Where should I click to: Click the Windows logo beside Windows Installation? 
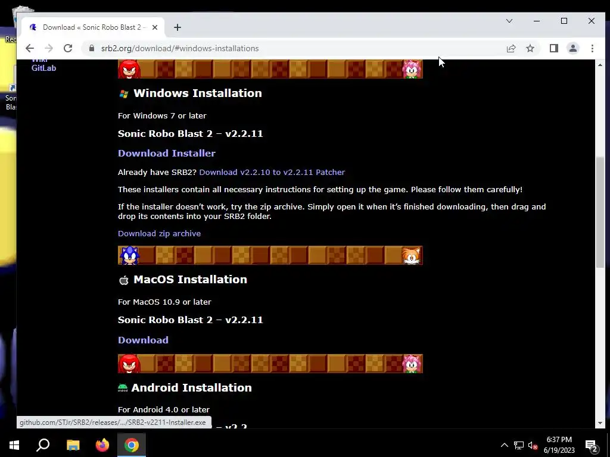(x=124, y=93)
